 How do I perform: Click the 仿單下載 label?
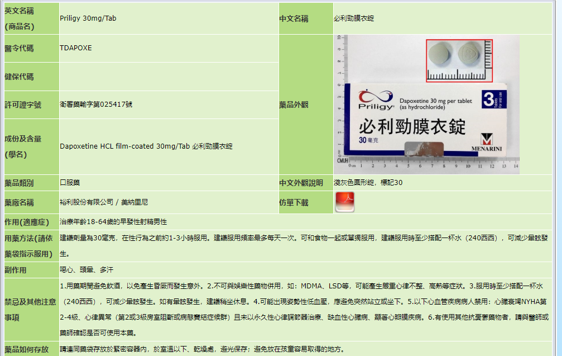point(294,202)
